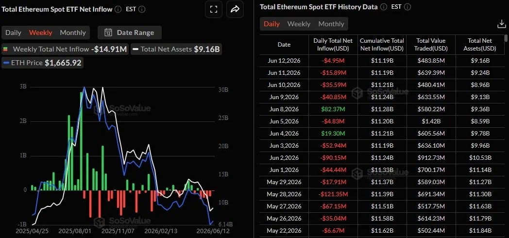Click the -$4.95M inflow cell

click(x=333, y=60)
